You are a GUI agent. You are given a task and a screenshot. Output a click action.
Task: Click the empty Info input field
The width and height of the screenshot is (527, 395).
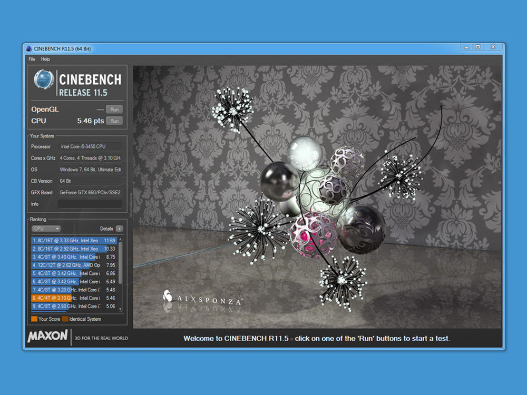coord(90,204)
